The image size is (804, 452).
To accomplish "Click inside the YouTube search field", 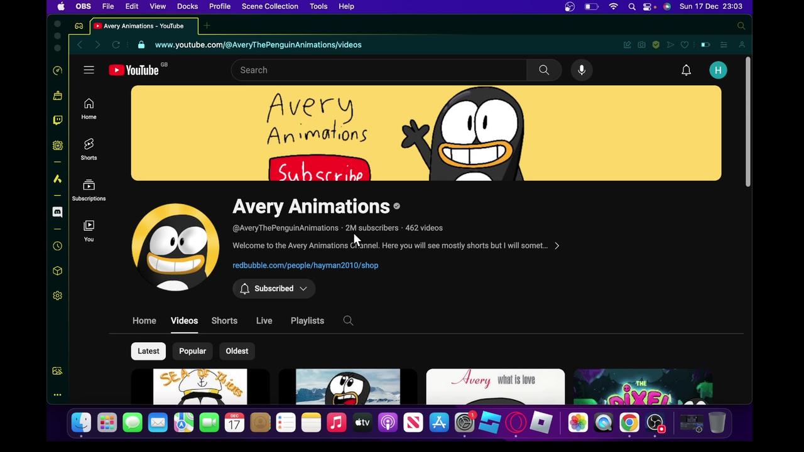I will click(377, 70).
